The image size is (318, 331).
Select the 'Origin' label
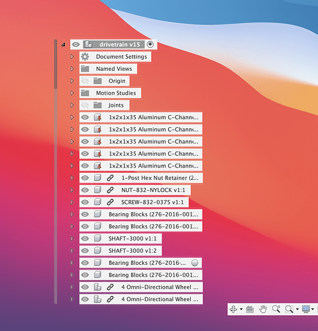[x=117, y=81]
